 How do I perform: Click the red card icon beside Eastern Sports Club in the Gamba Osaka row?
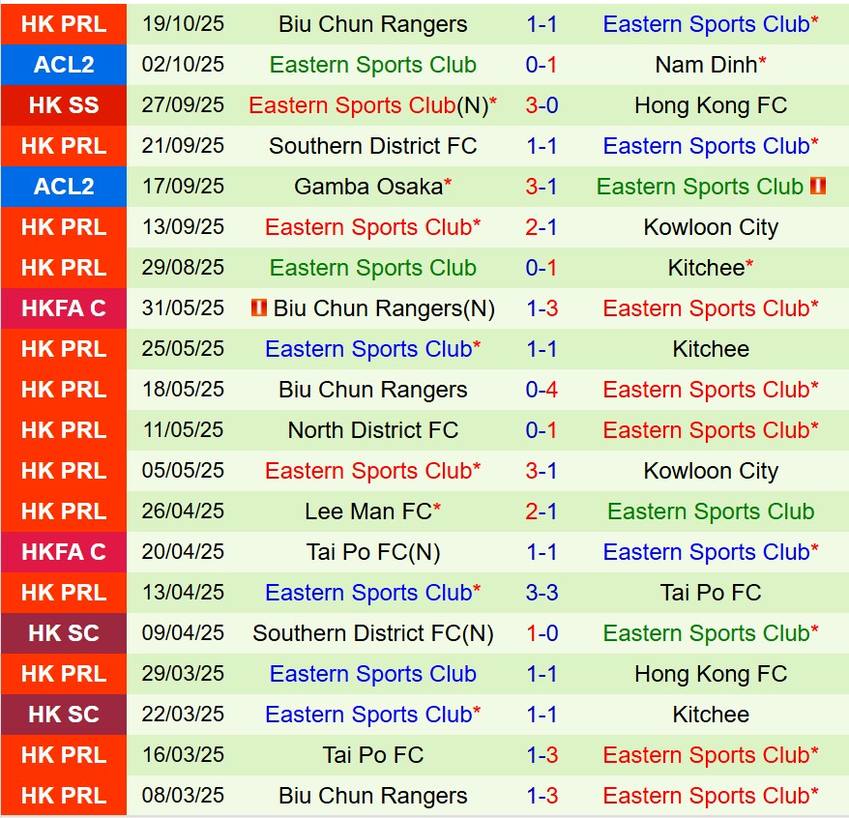[x=817, y=187]
